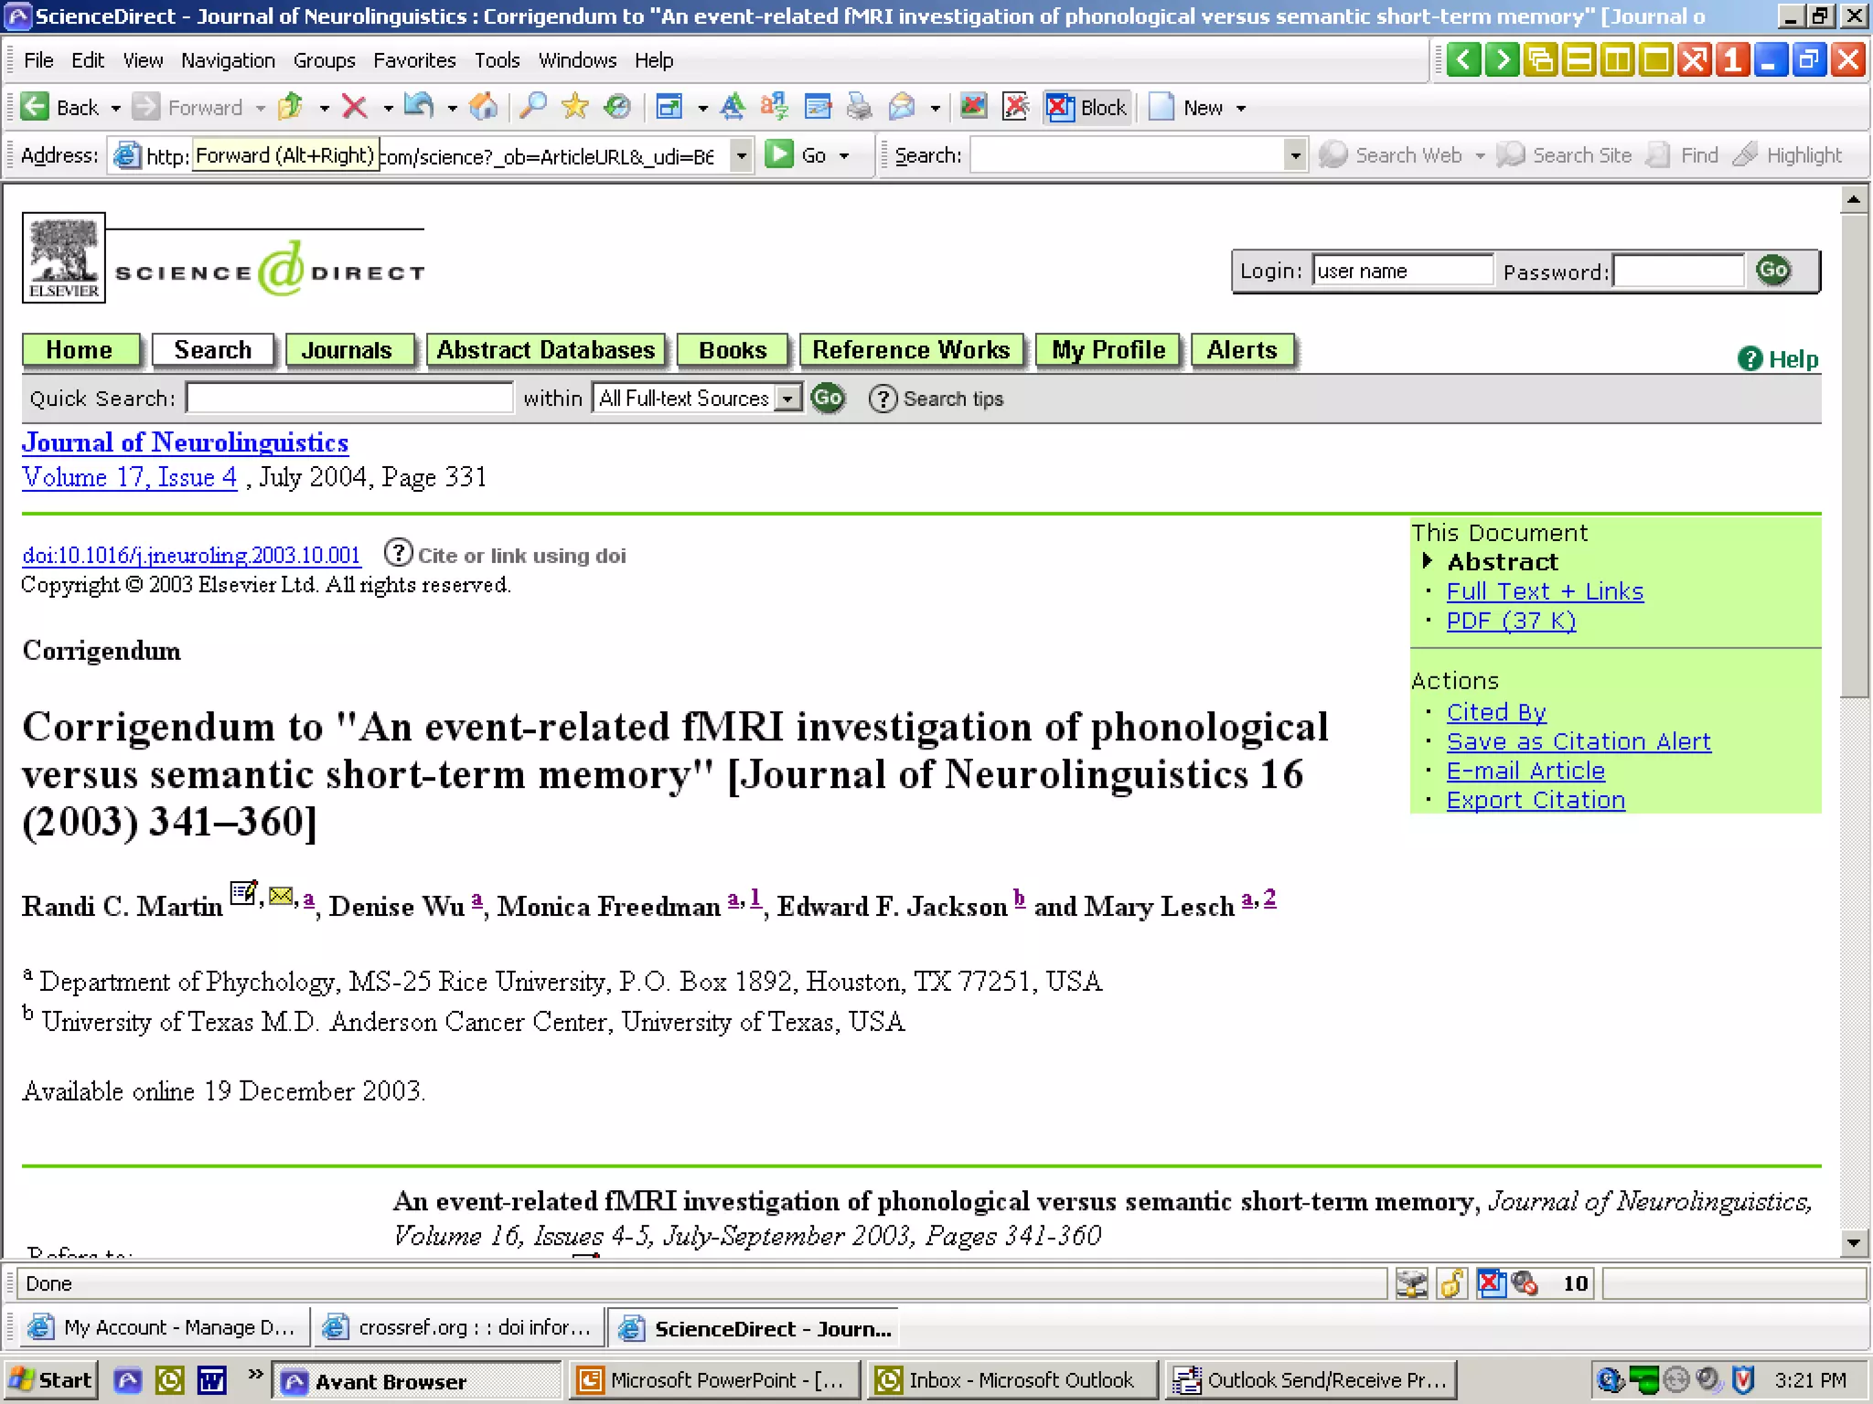Toggle the Block popup blocker button
1873x1404 pixels.
coord(1086,108)
